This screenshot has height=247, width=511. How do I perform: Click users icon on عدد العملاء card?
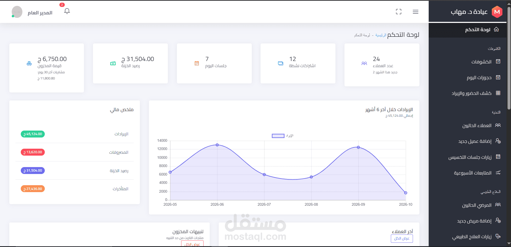click(364, 63)
